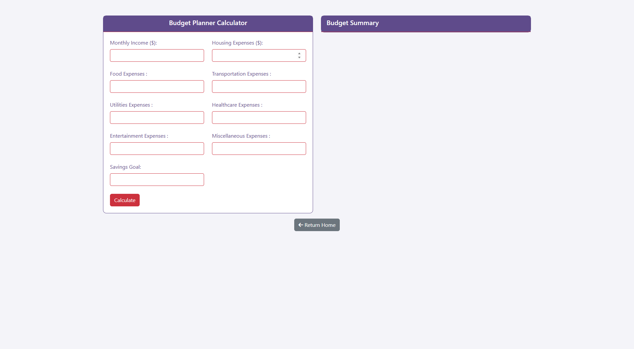Focus the Miscellaneous Expenses input

tap(259, 149)
